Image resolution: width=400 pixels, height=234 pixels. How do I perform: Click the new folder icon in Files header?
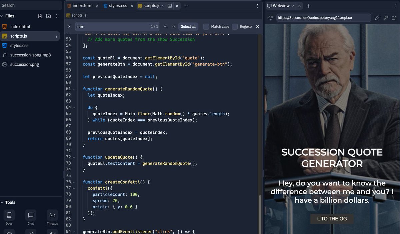(x=48, y=16)
